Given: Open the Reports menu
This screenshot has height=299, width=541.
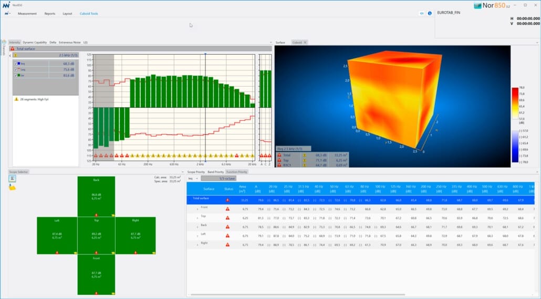Looking at the screenshot, I should point(49,13).
